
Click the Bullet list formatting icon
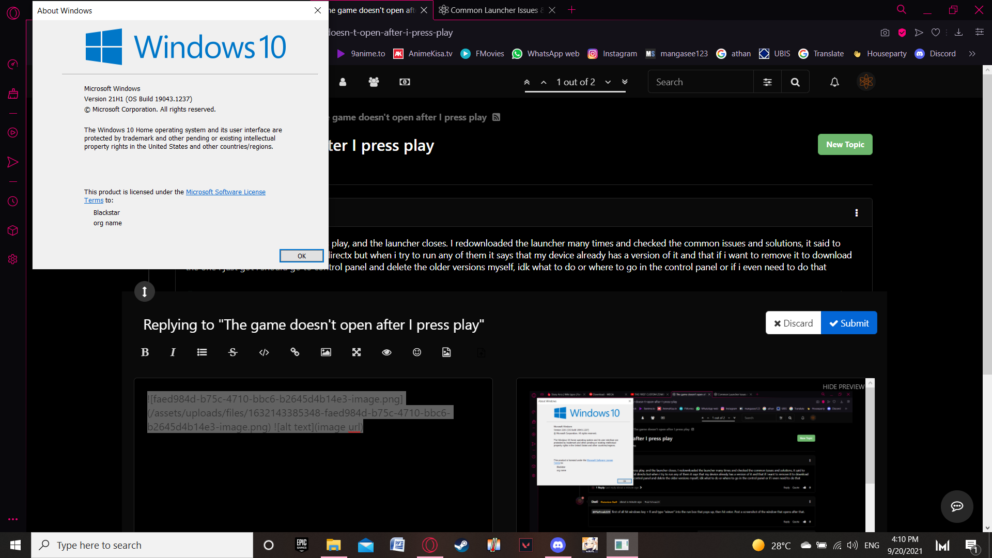[202, 352]
